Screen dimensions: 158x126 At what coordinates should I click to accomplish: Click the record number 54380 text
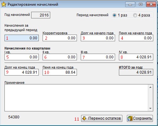tap(14, 117)
